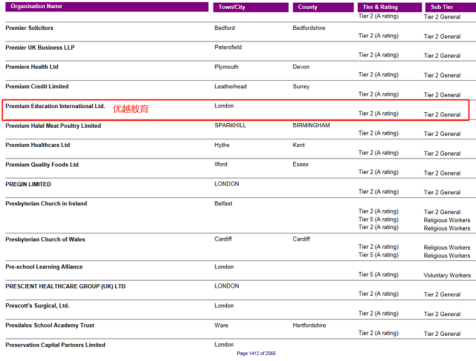The height and width of the screenshot is (361, 476).
Task: Click the Town/City column header
Action: click(x=233, y=7)
